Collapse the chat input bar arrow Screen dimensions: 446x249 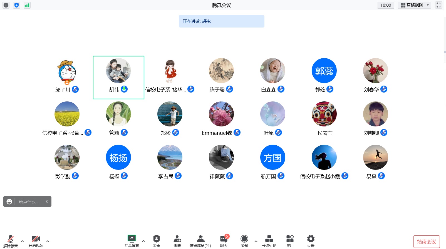click(x=47, y=201)
